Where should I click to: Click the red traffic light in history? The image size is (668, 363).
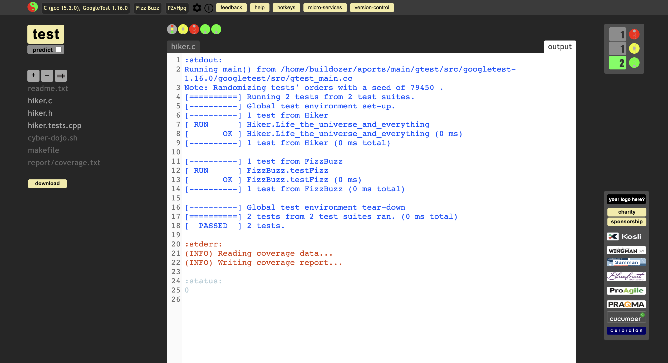click(194, 29)
